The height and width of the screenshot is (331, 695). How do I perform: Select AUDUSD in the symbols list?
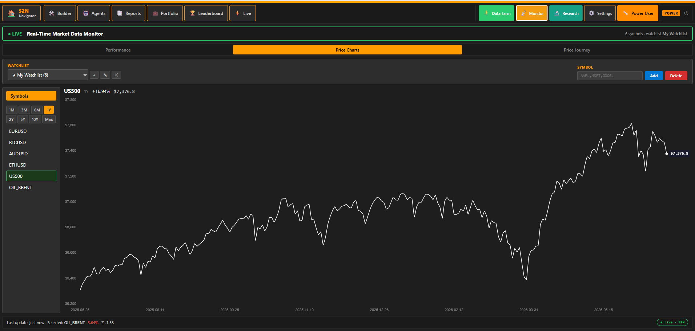(x=31, y=154)
